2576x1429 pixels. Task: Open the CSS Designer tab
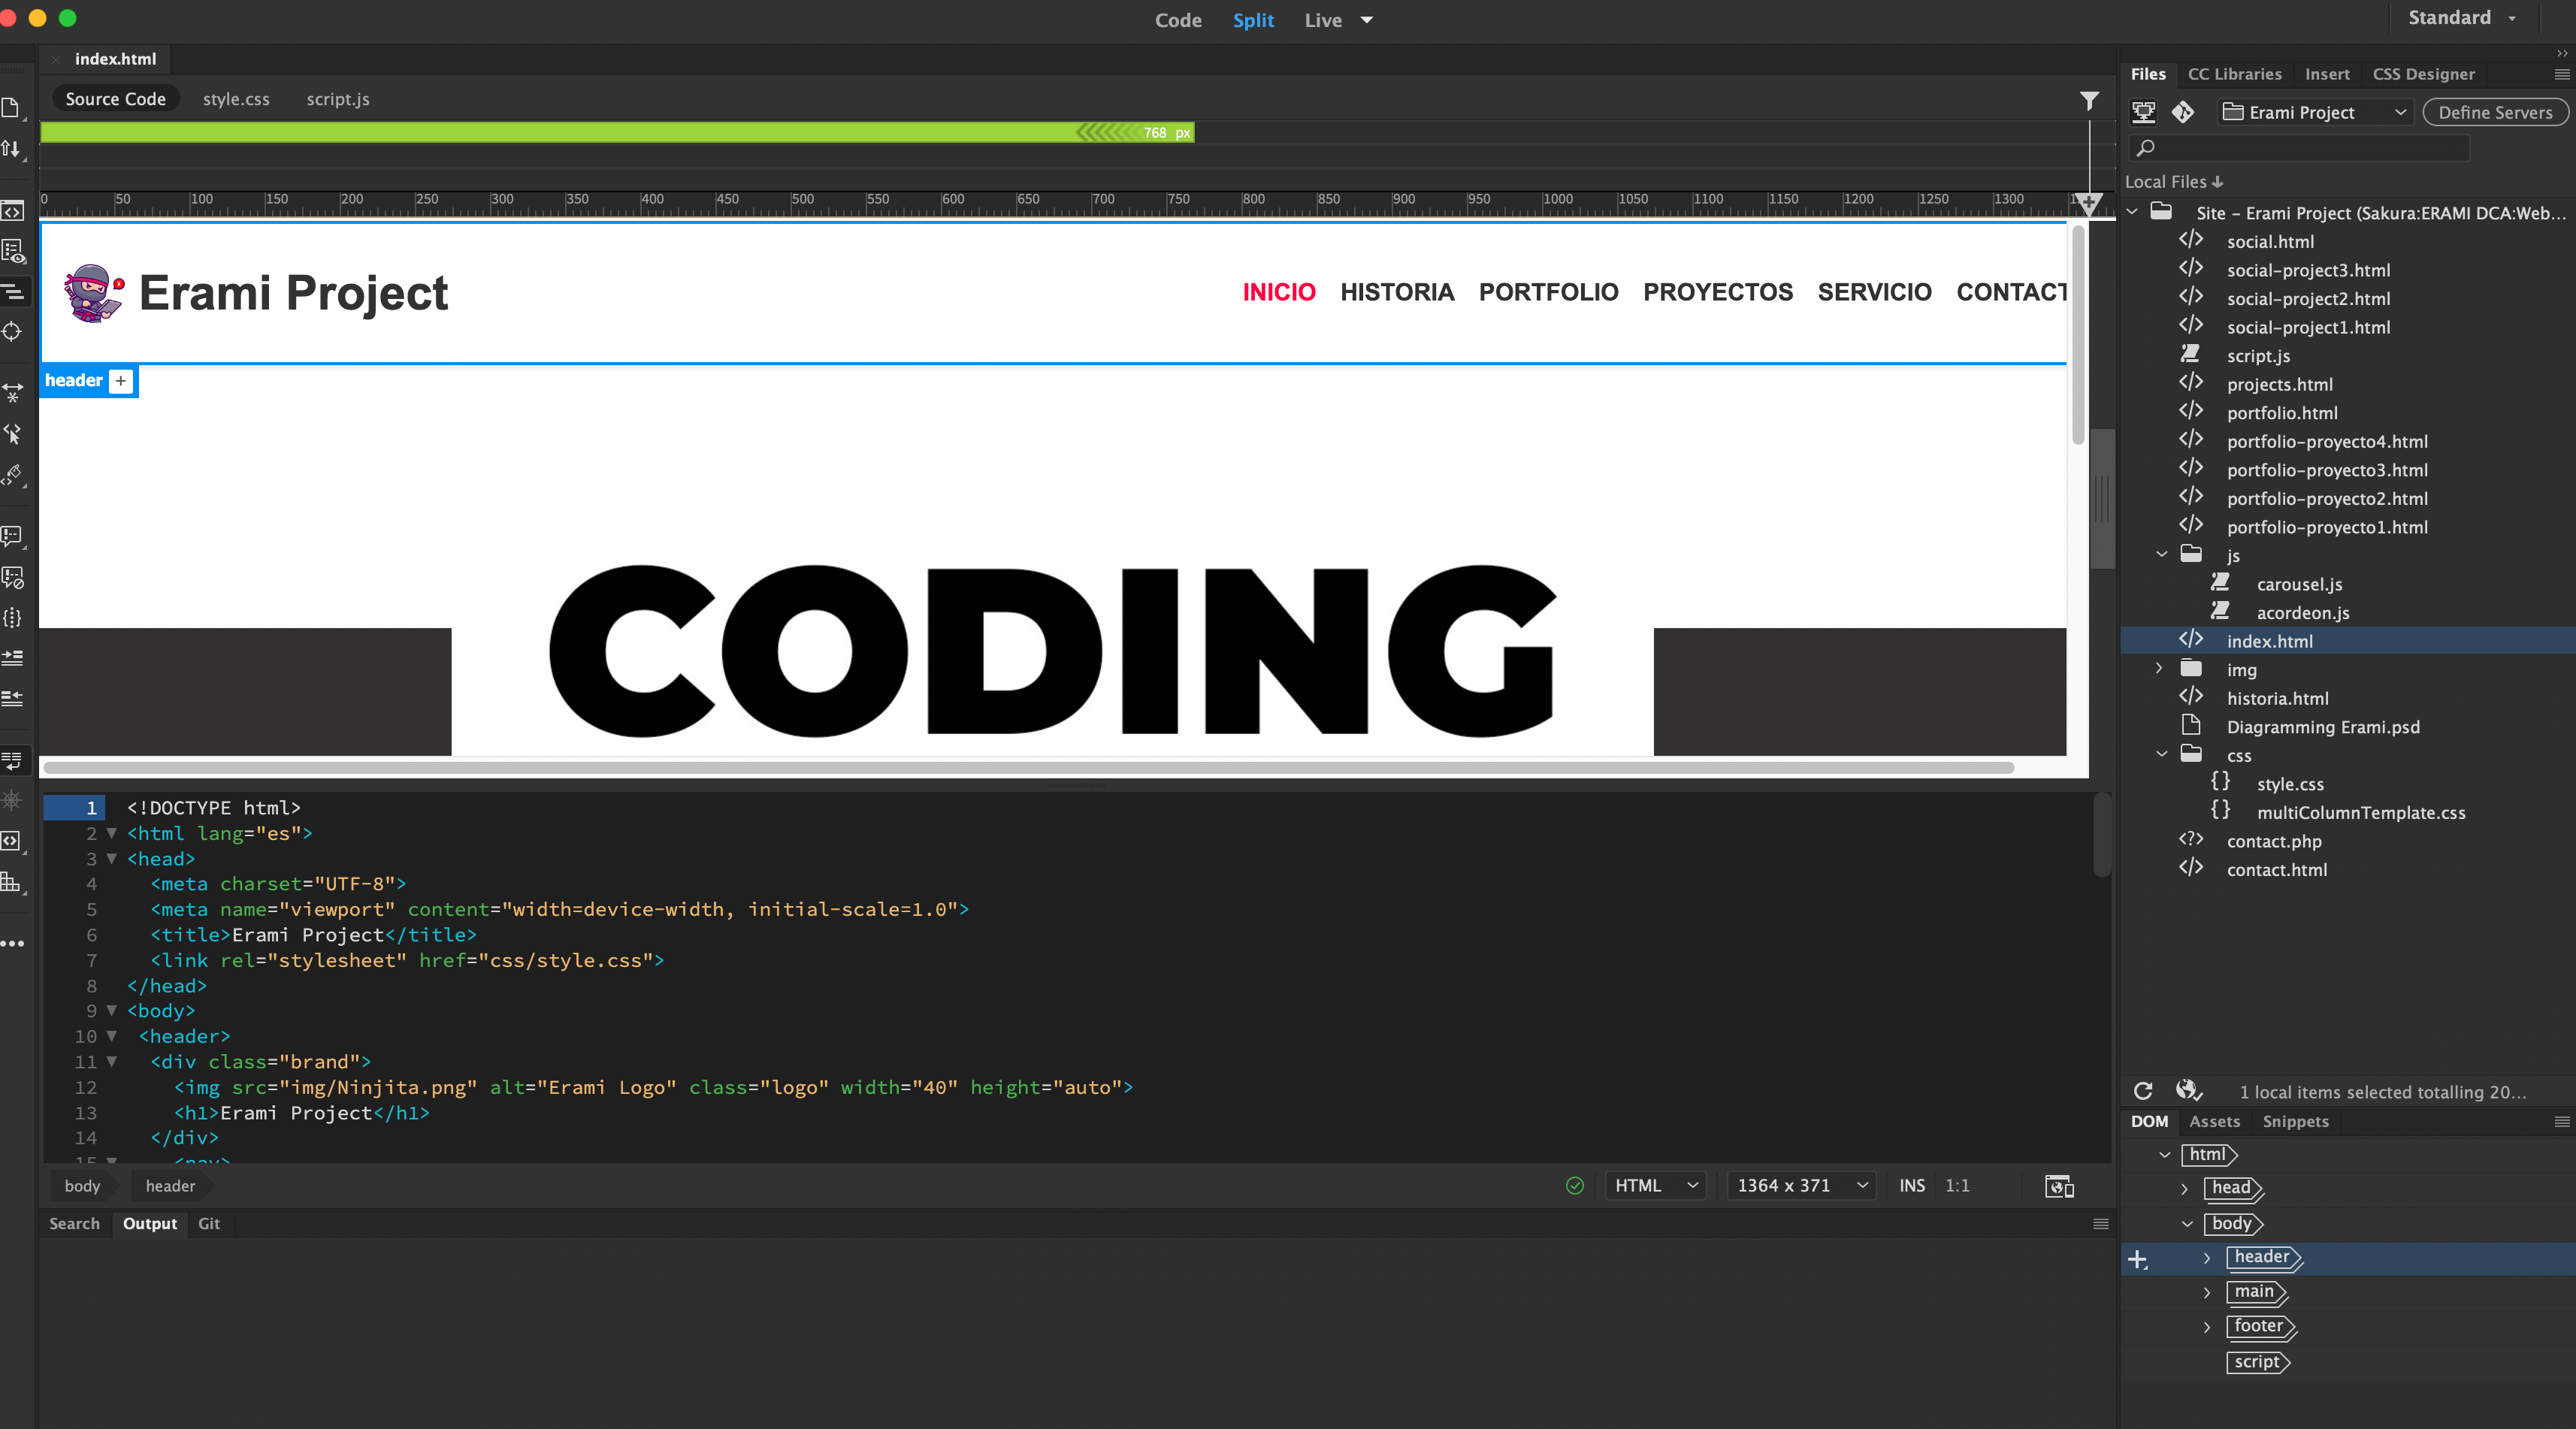click(x=2423, y=74)
